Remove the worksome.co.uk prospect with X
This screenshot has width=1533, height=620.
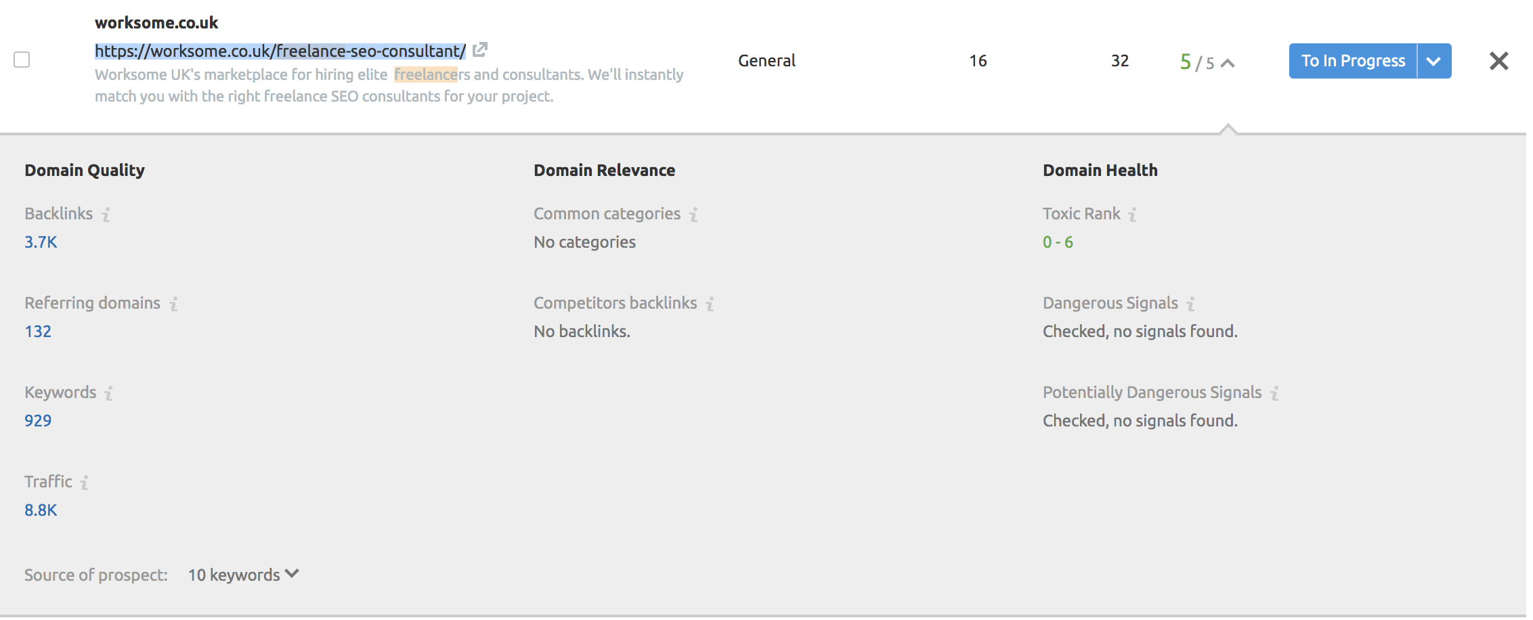(1499, 61)
